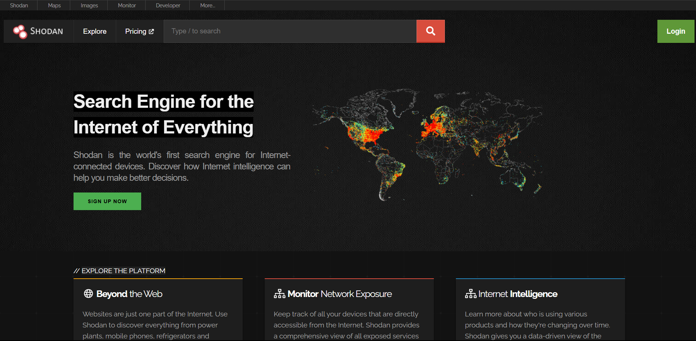Click the green Login button
This screenshot has height=341, width=696.
pos(675,31)
